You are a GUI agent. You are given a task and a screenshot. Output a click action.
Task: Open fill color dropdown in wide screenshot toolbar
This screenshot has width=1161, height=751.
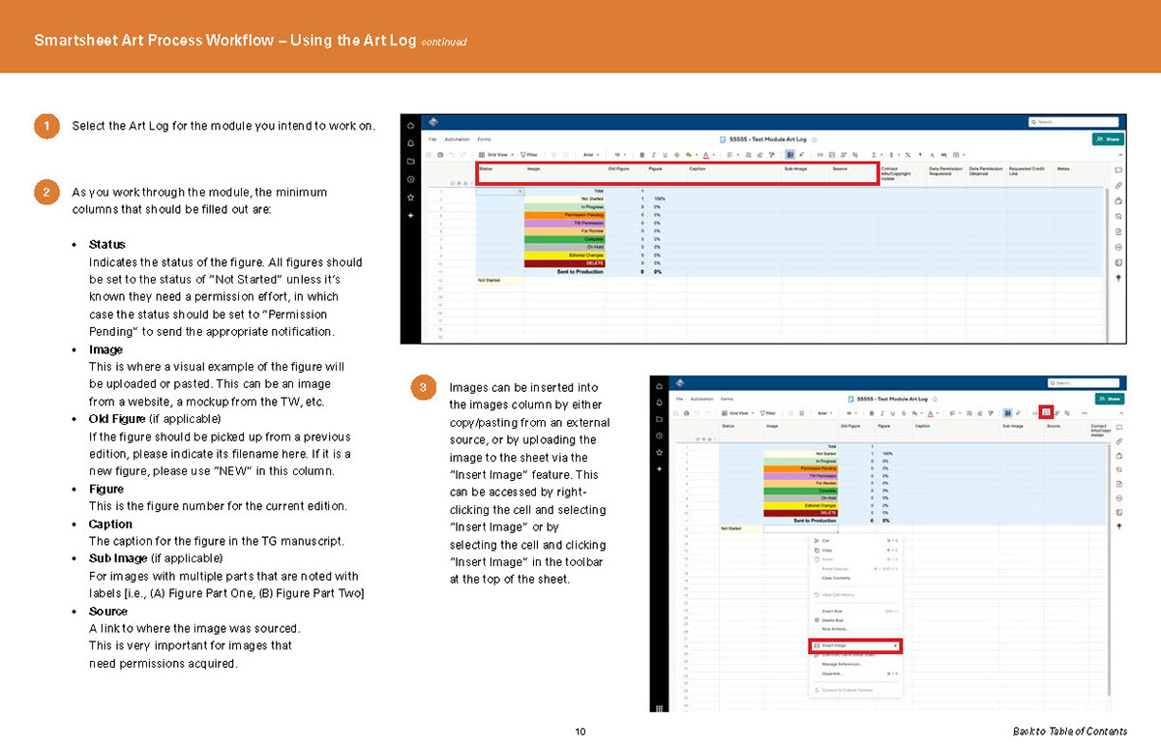pos(693,155)
